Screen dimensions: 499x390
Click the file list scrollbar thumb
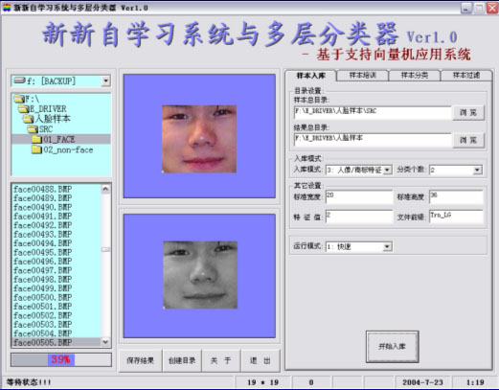pos(105,249)
